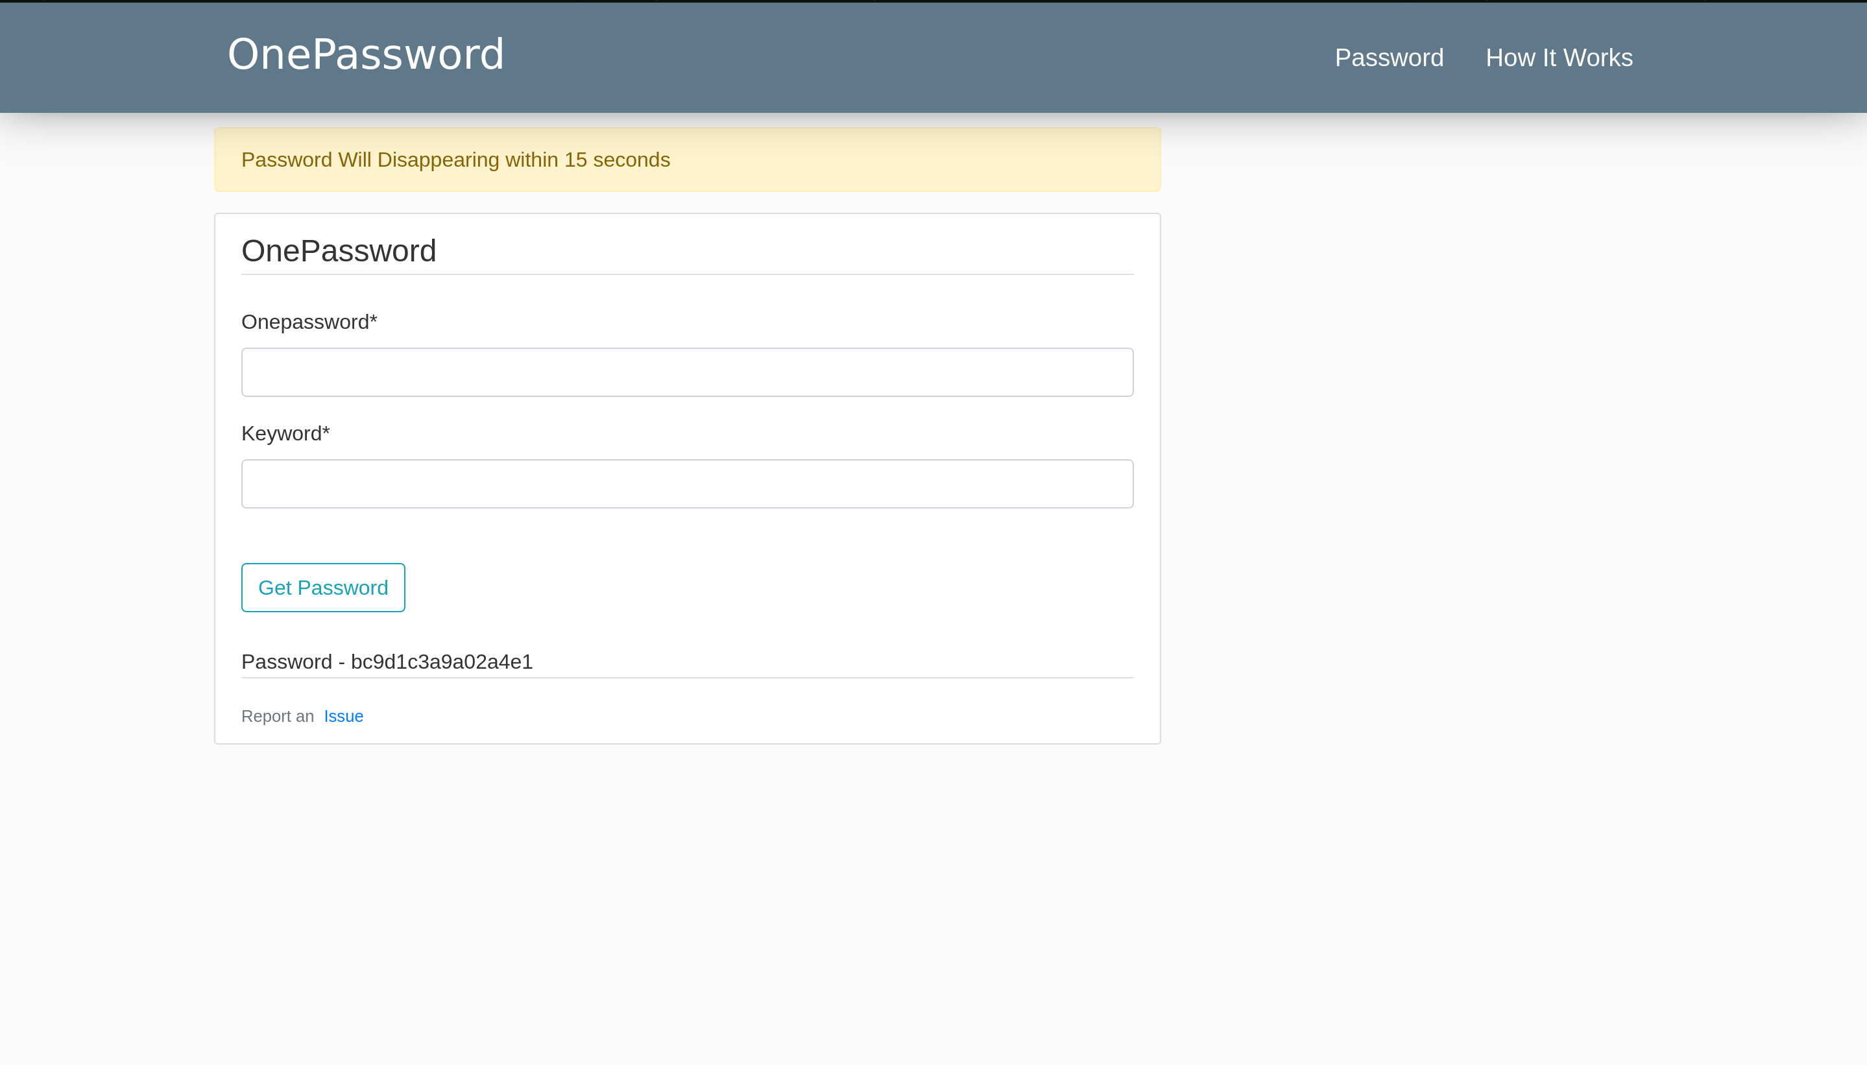
Task: Click the 'Password Will Disappearing' warning banner
Action: coord(878,160)
